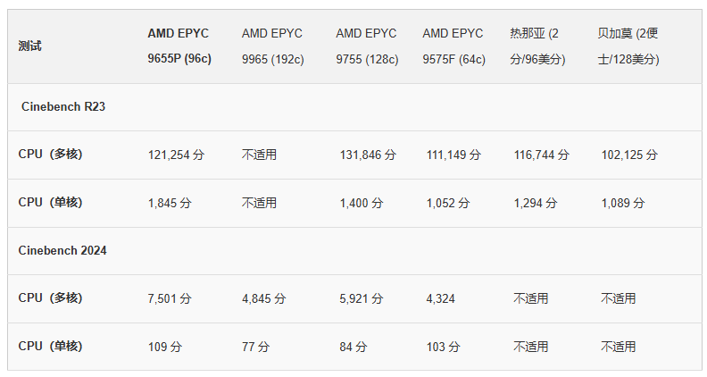Image resolution: width=707 pixels, height=377 pixels.
Task: Select the AMD EPYC 9755 (128c) header
Action: 367,46
